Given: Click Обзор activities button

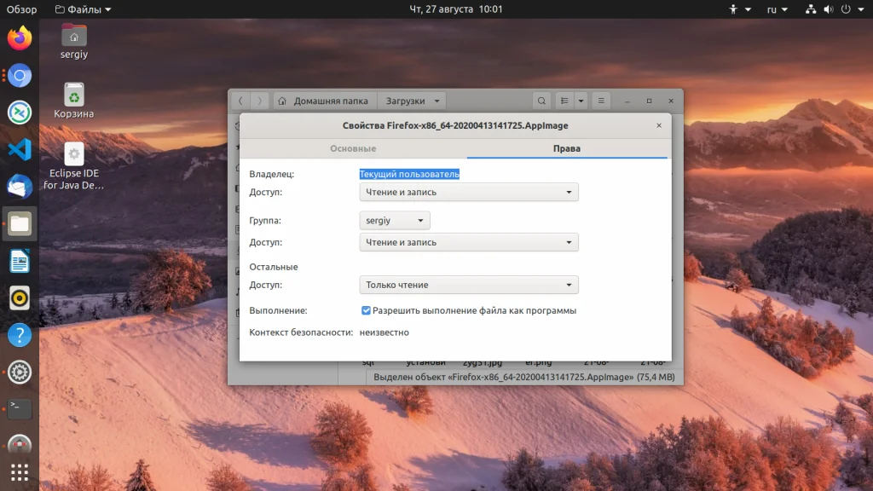Looking at the screenshot, I should tap(22, 9).
